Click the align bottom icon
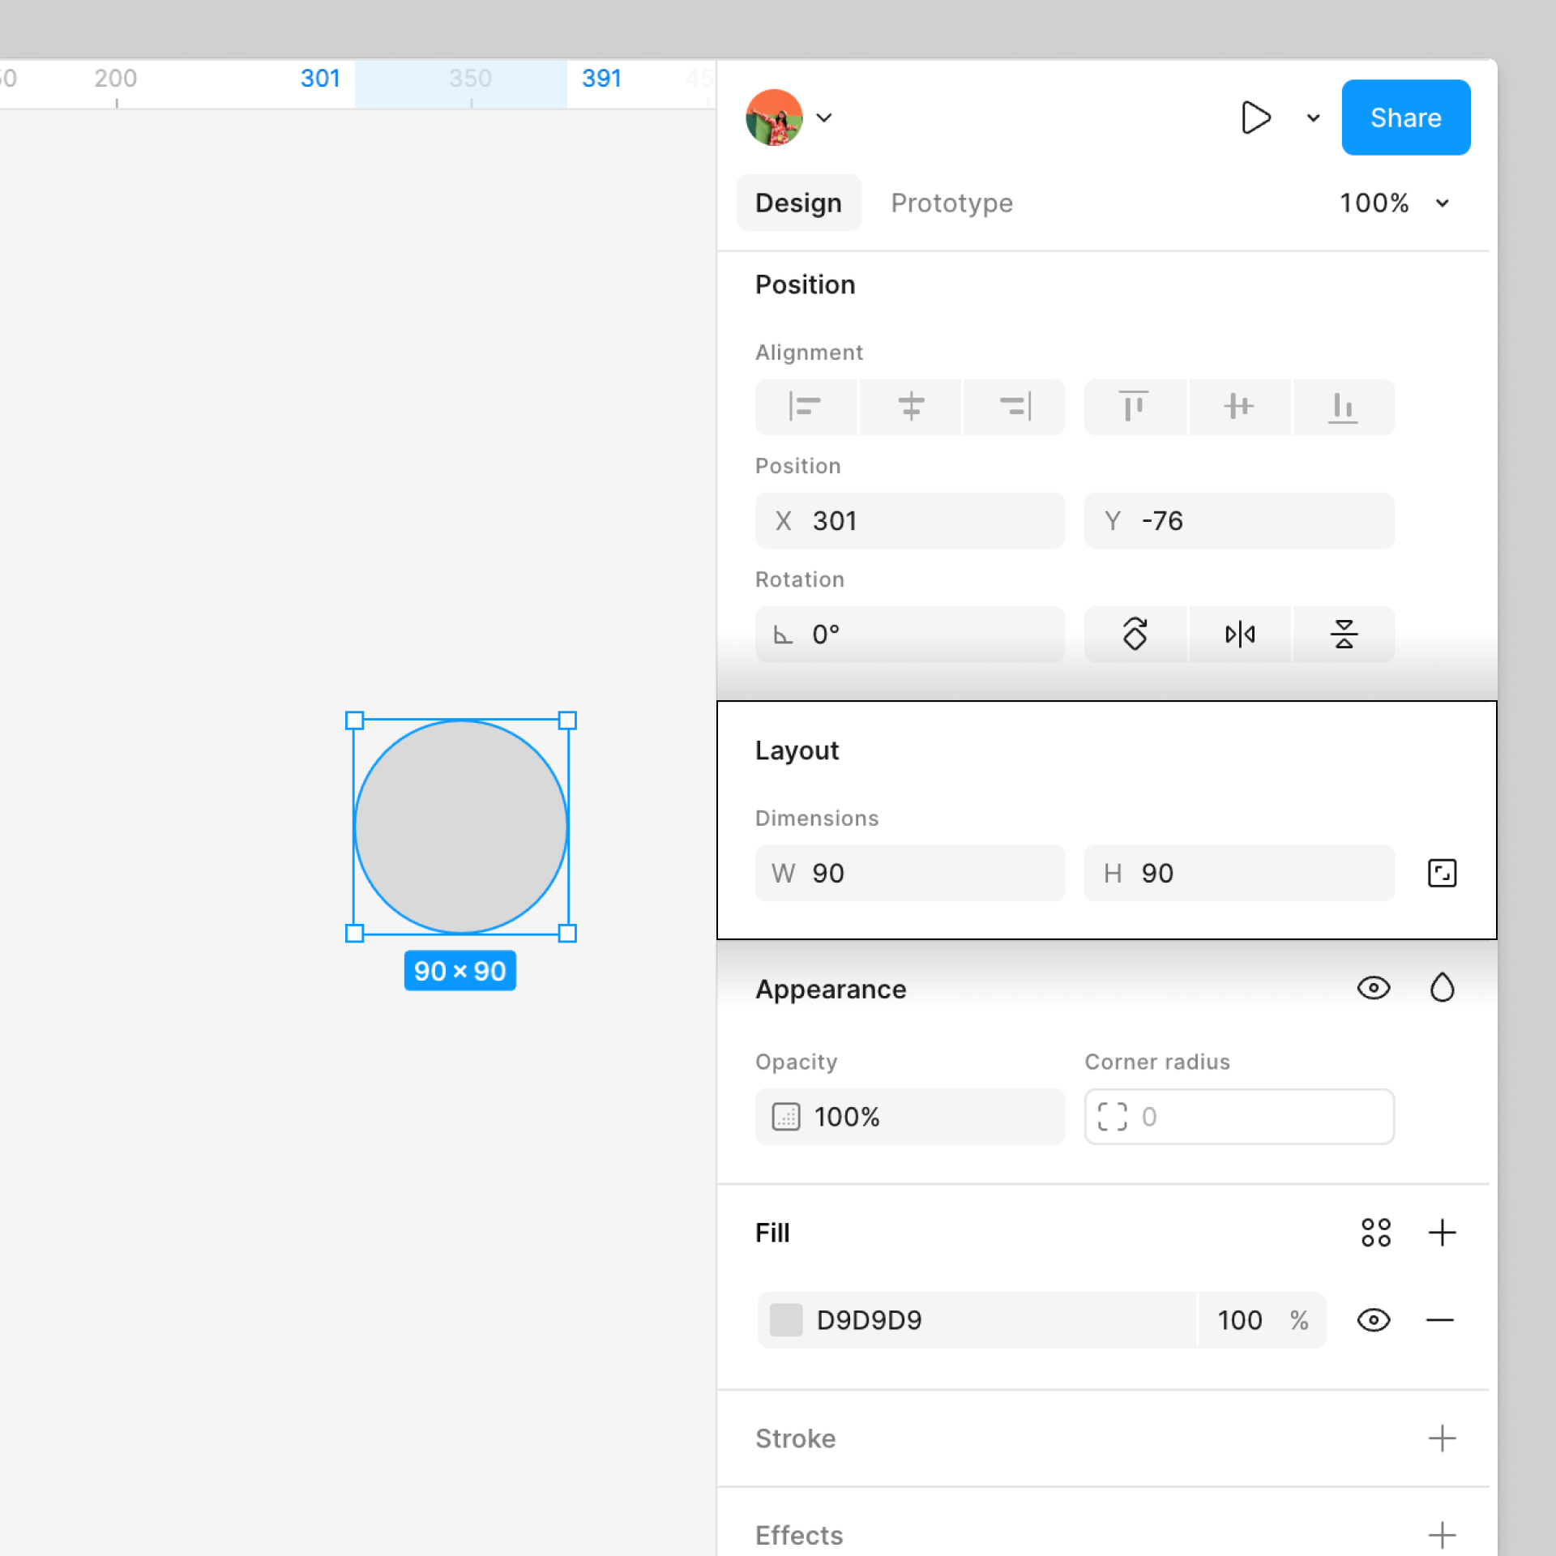The height and width of the screenshot is (1556, 1556). [x=1343, y=406]
